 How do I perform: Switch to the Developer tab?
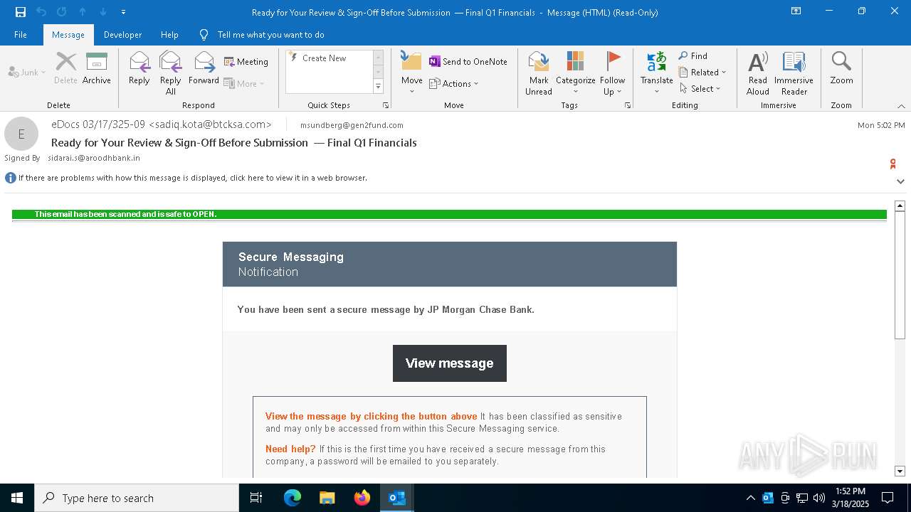coord(122,35)
